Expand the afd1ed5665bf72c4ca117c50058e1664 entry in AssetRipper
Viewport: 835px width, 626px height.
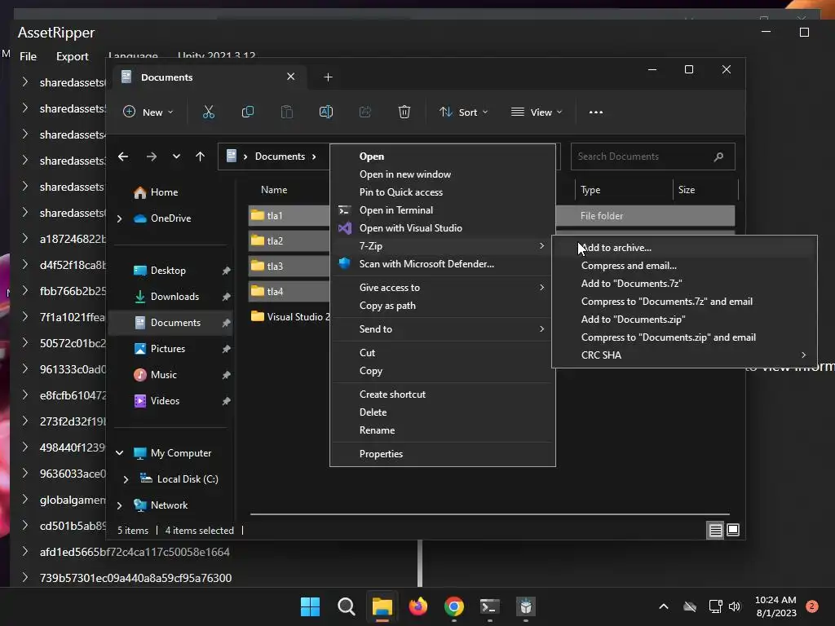(24, 552)
